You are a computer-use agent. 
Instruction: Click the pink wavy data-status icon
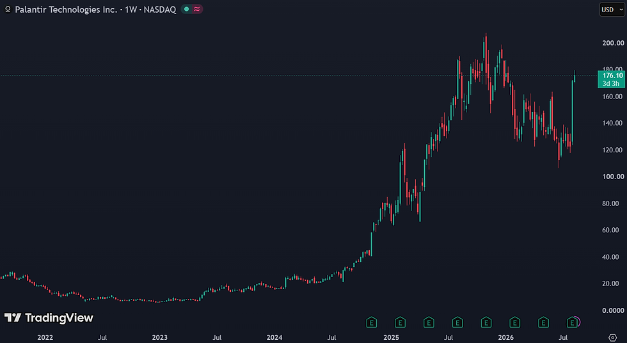click(197, 9)
